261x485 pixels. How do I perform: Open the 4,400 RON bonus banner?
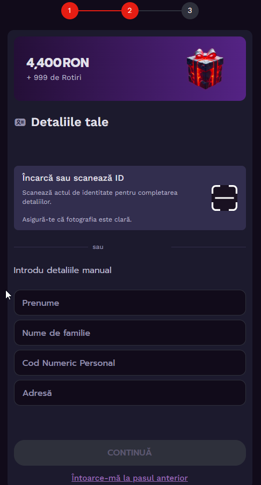[130, 69]
